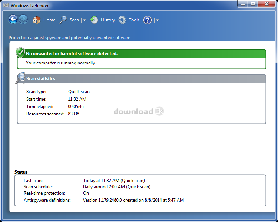Click the Back arrow button
The image size is (278, 222).
(x=13, y=19)
